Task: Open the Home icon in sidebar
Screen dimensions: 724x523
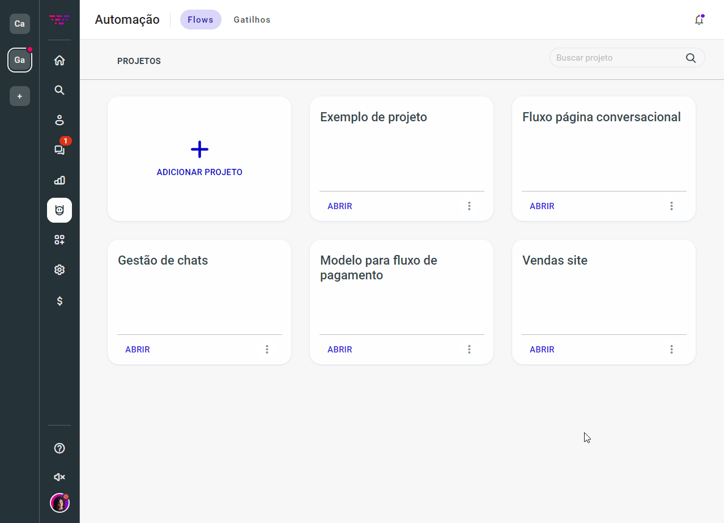Action: [59, 61]
